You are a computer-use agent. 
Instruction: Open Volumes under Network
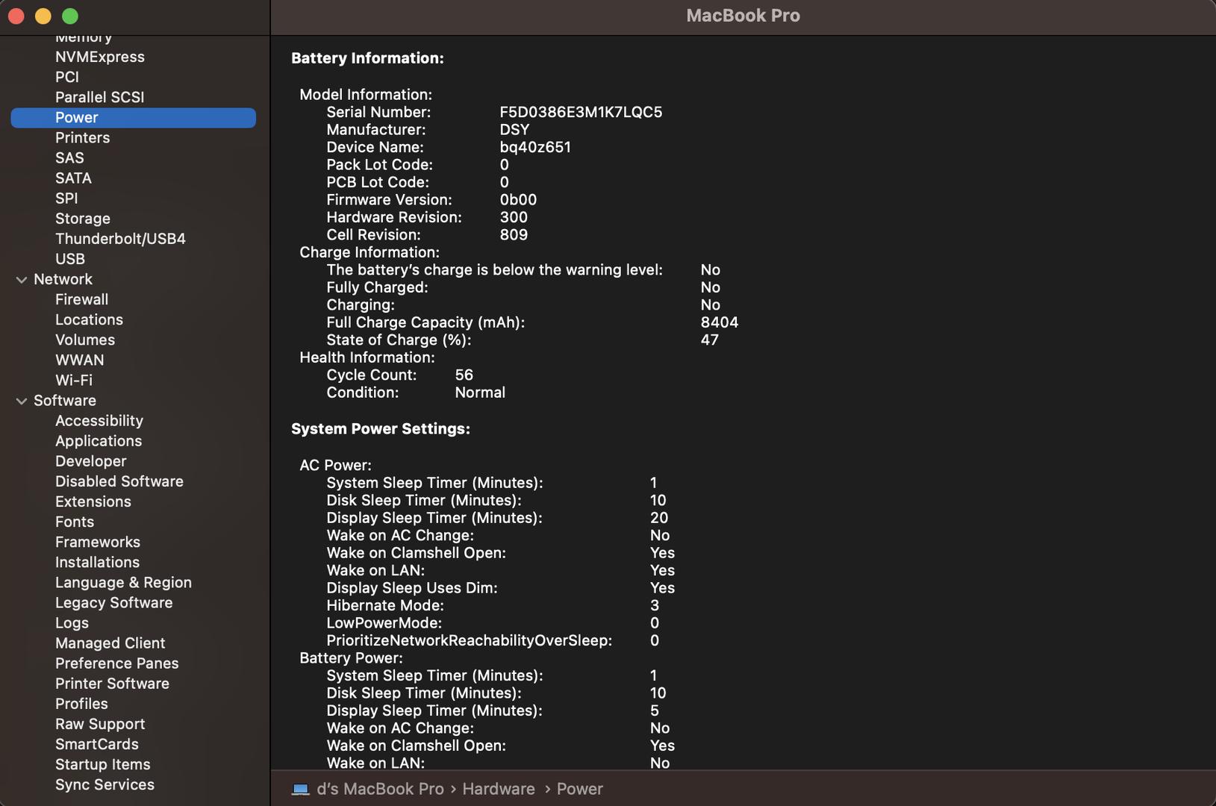click(85, 340)
